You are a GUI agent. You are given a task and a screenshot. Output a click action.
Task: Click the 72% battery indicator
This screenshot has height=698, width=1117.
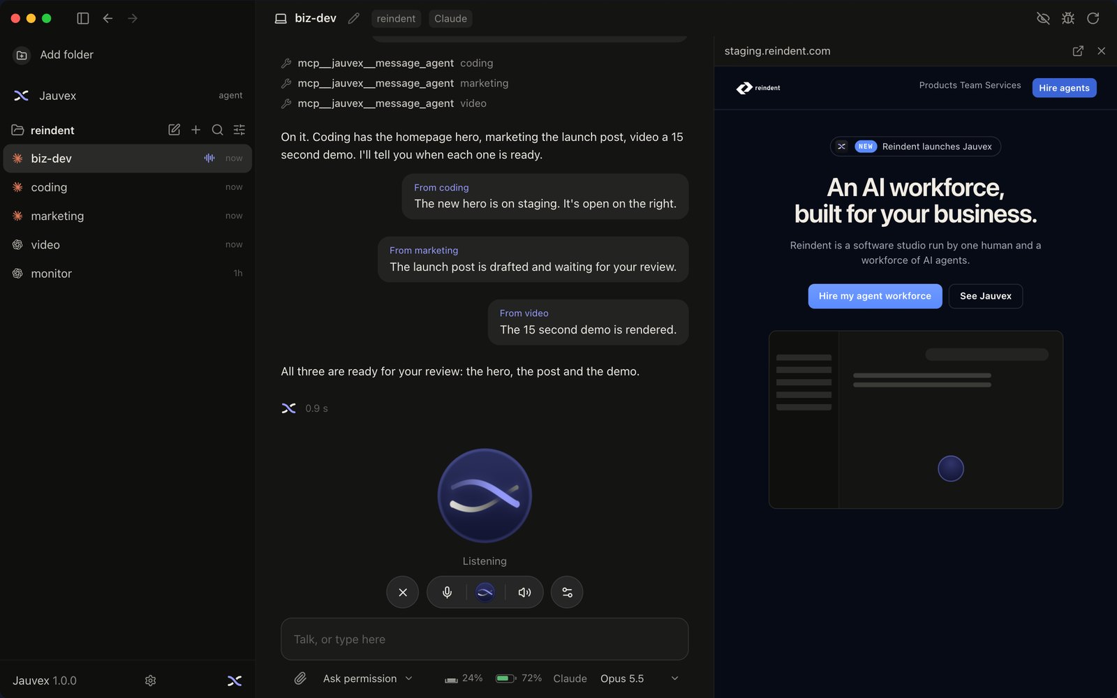pyautogui.click(x=519, y=678)
